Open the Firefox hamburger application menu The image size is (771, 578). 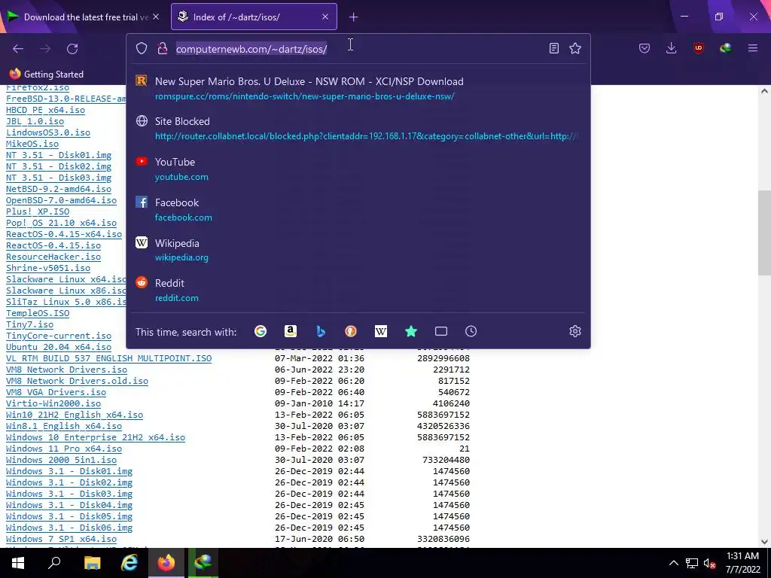tap(753, 48)
